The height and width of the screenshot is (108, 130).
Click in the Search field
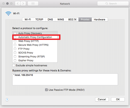click(x=113, y=4)
